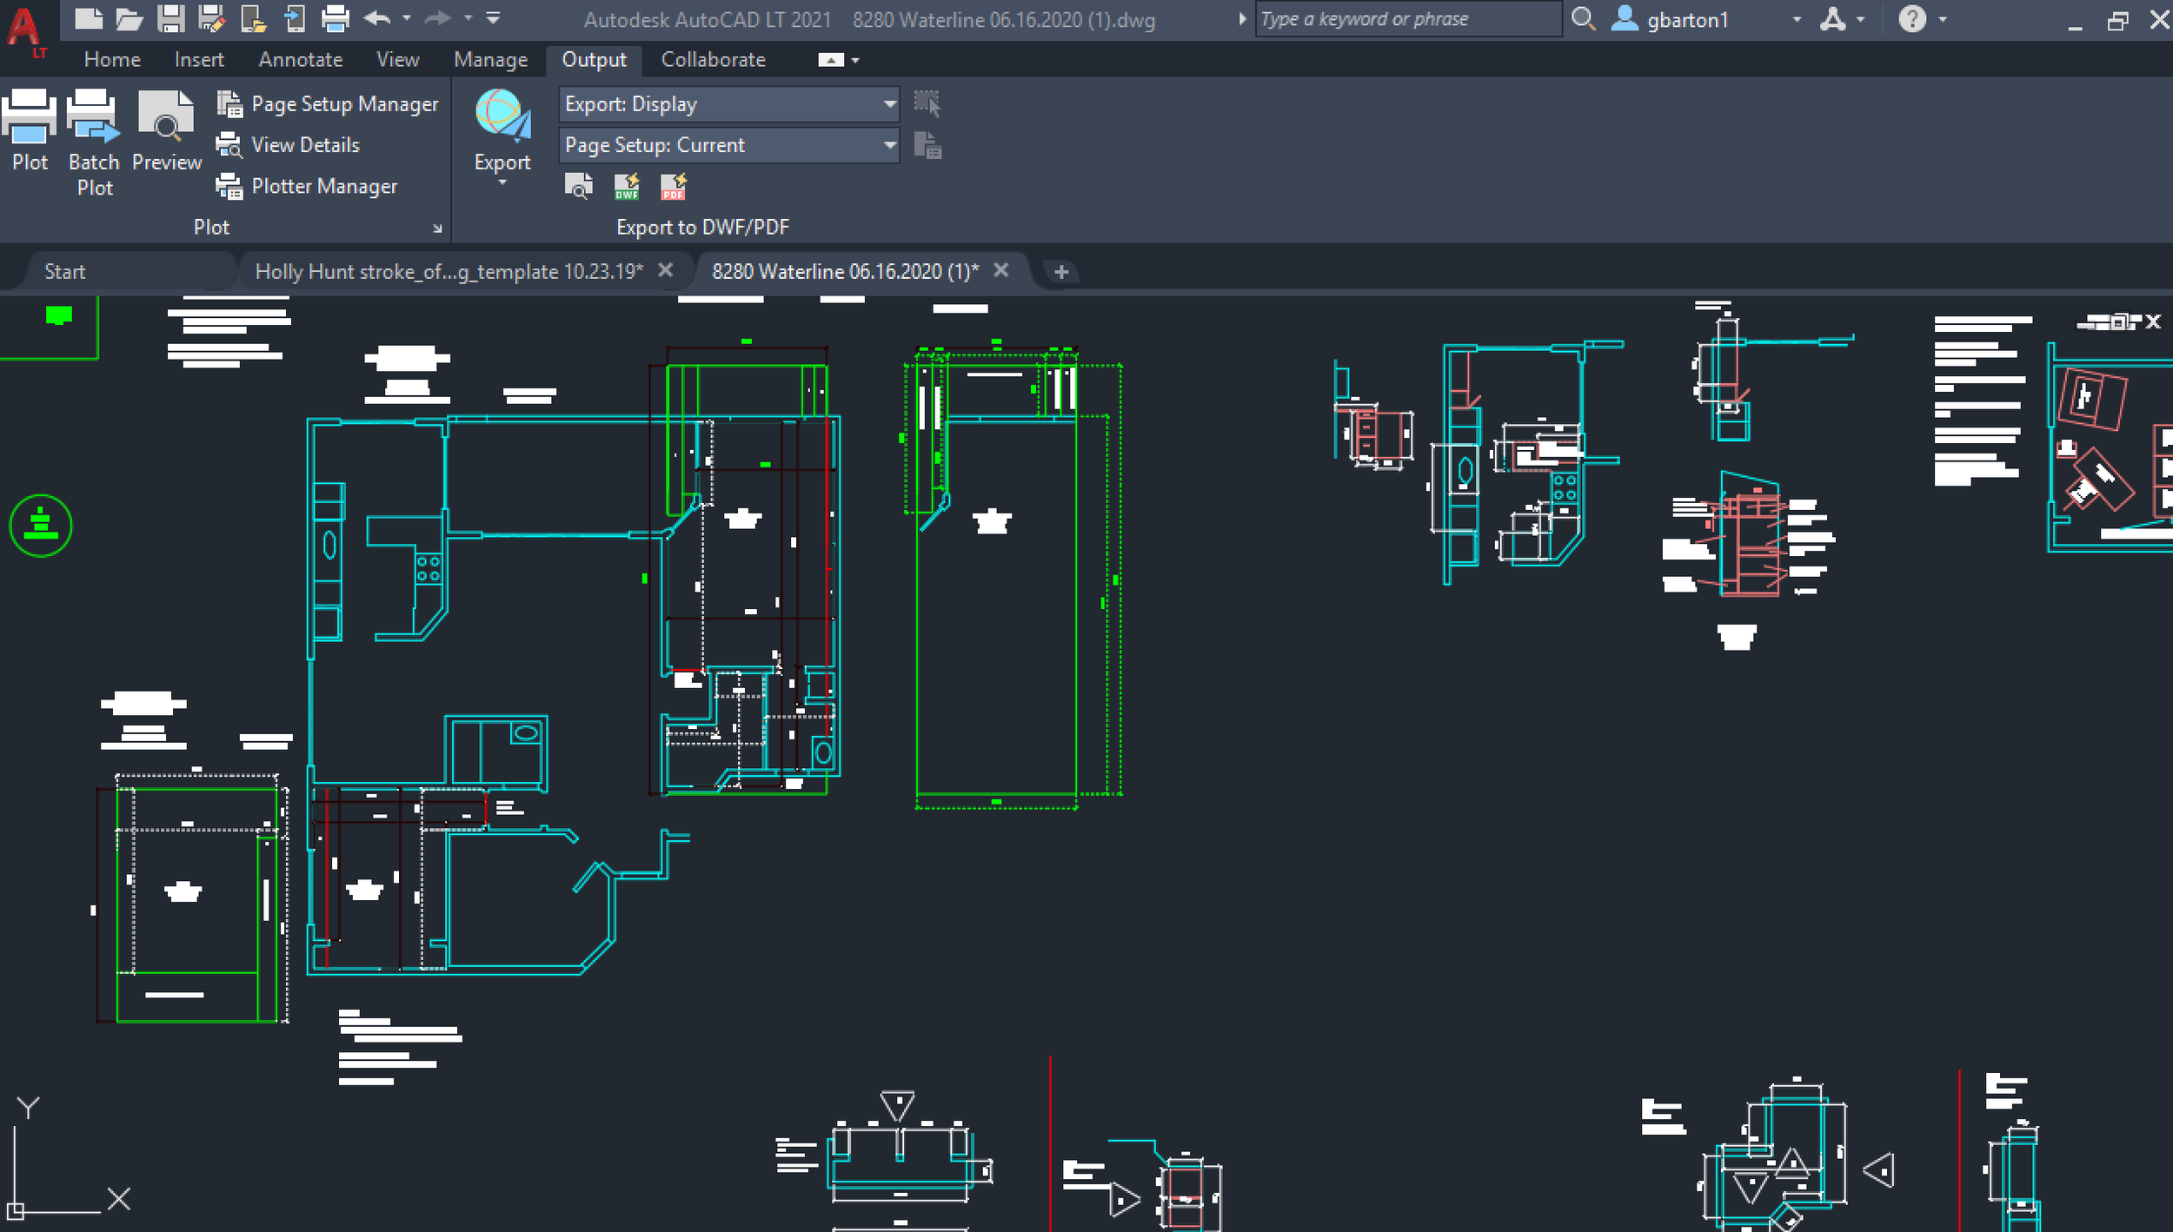
Task: Click Save As in quick access toolbar
Action: pos(211,18)
